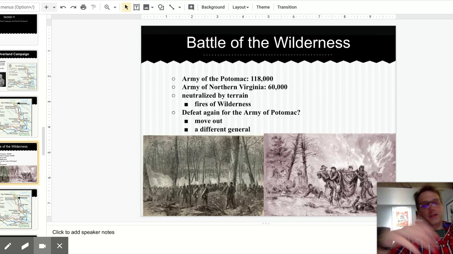The width and height of the screenshot is (453, 254).
Task: Select the highlighter annotation tool
Action: 25,246
